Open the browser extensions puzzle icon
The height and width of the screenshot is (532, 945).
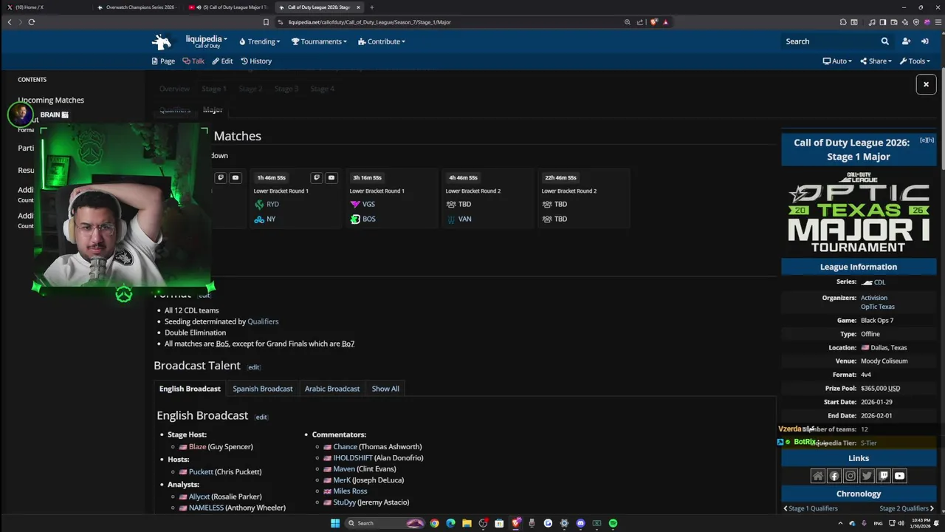pos(843,22)
